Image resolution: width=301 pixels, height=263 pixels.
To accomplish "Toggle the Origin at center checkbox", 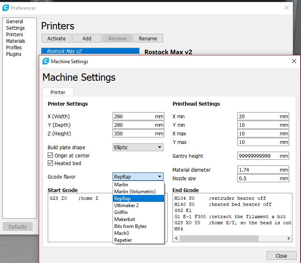I will [51, 155].
